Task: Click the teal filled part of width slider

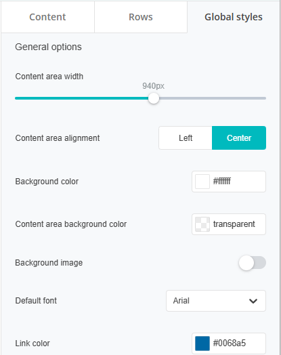Action: (82, 98)
